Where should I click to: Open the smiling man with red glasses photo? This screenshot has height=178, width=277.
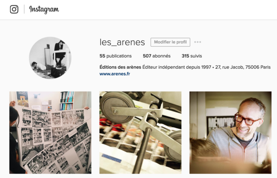tap(231, 132)
